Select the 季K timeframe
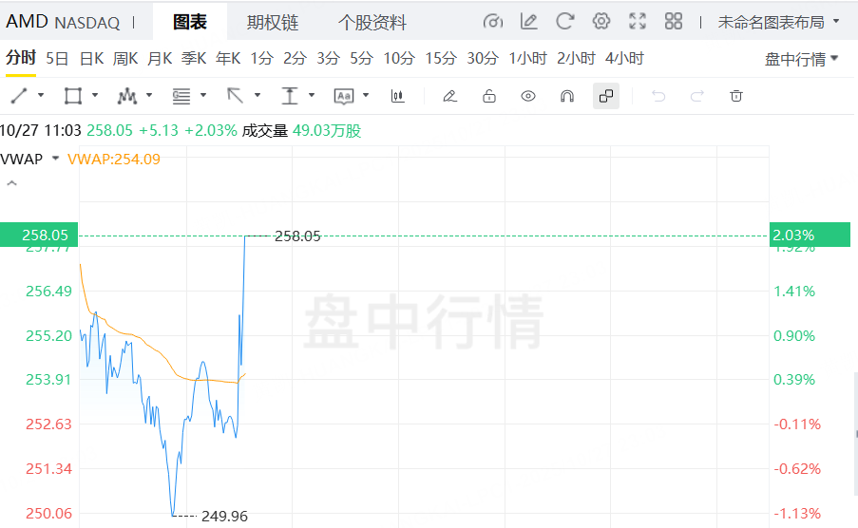The height and width of the screenshot is (528, 858). click(x=194, y=58)
